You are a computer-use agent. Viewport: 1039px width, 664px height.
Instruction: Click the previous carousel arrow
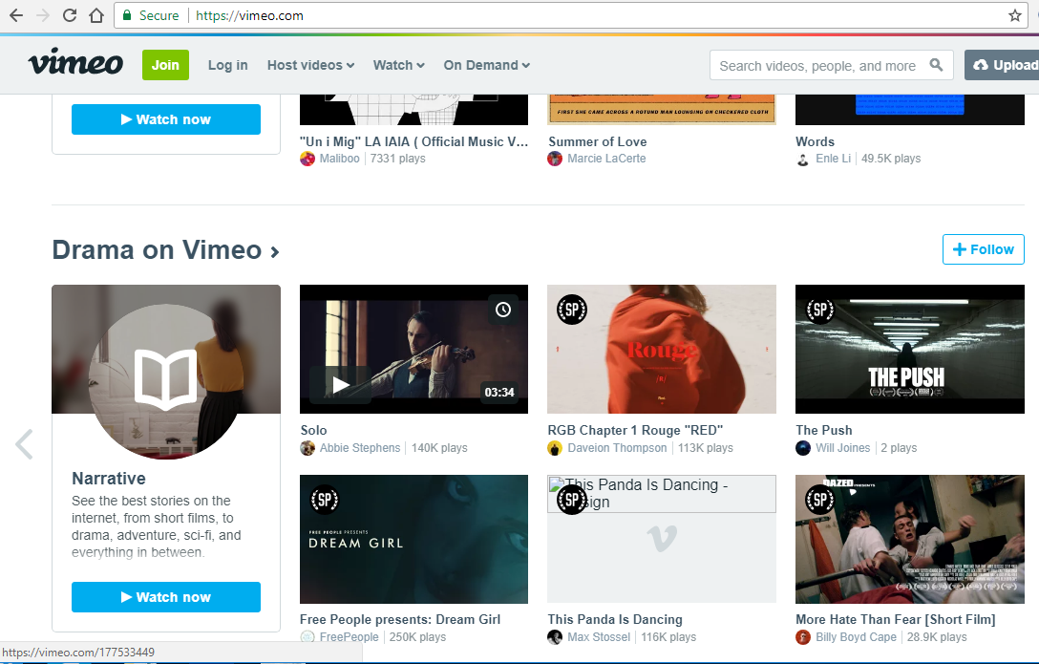coord(25,444)
